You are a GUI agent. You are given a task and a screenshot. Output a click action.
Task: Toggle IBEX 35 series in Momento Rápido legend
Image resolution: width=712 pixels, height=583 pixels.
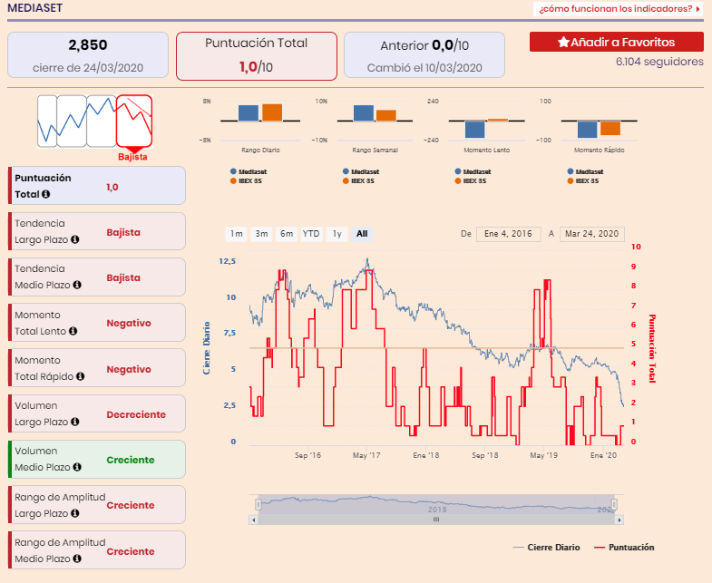pos(583,180)
